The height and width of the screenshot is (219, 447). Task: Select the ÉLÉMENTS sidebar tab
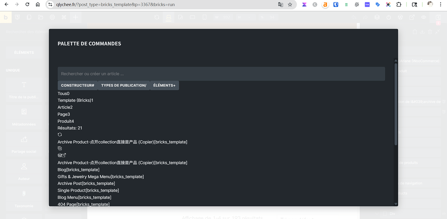click(24, 52)
